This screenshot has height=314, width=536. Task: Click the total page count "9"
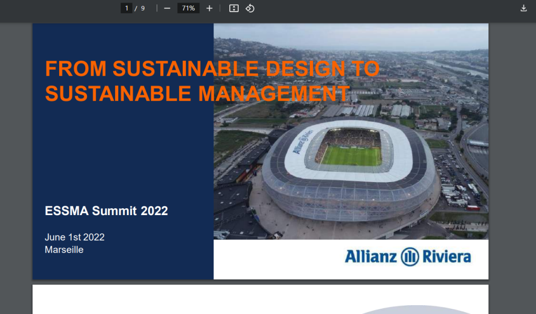[143, 8]
